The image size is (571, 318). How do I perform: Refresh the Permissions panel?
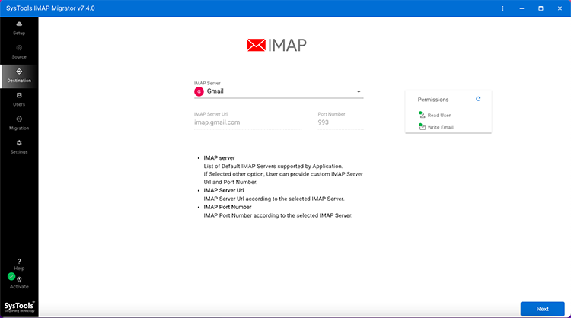(x=478, y=99)
